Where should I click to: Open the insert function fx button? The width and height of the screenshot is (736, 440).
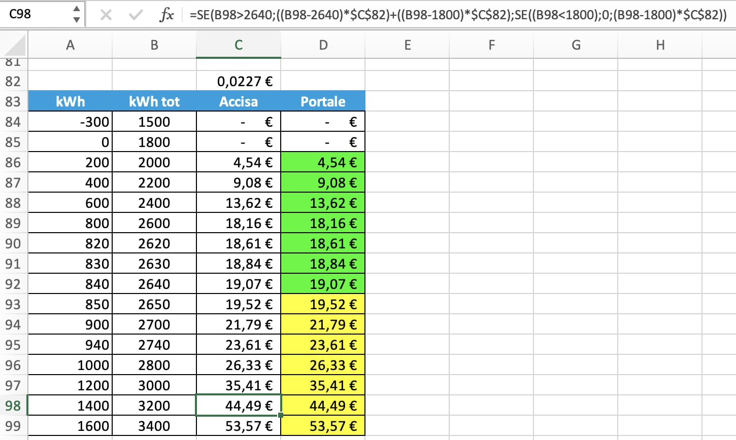pyautogui.click(x=166, y=15)
